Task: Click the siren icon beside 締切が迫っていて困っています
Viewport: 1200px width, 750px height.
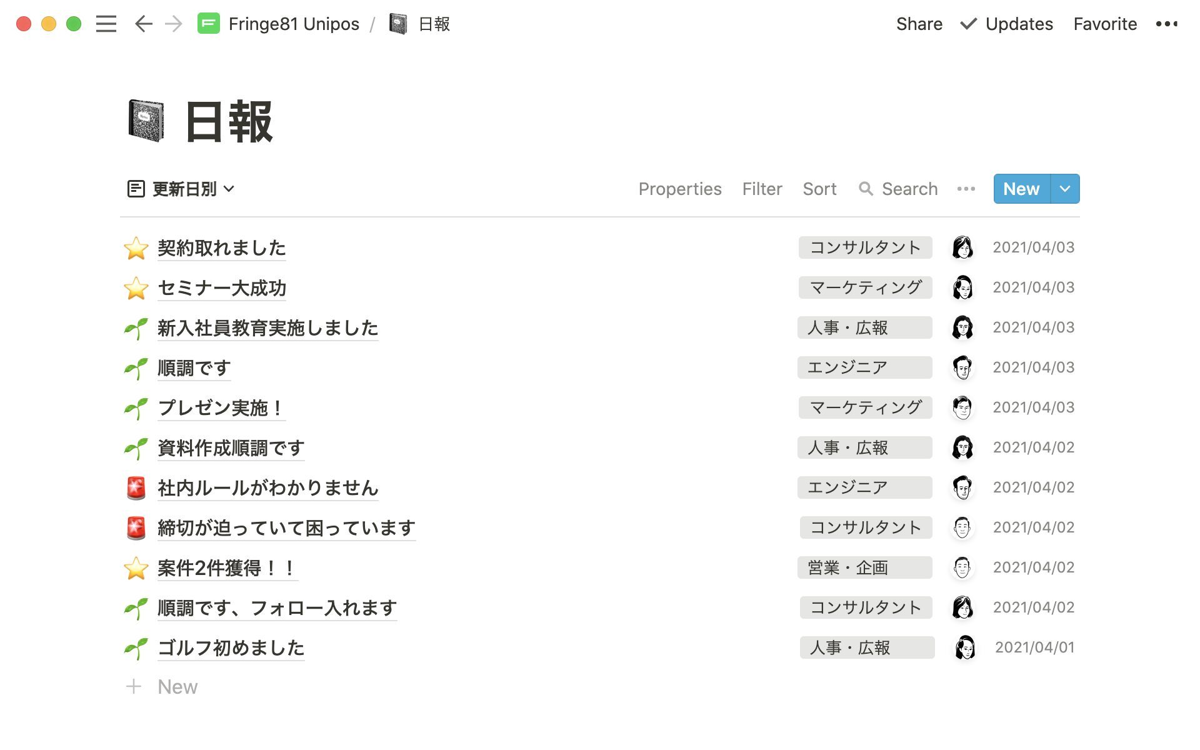Action: click(136, 528)
